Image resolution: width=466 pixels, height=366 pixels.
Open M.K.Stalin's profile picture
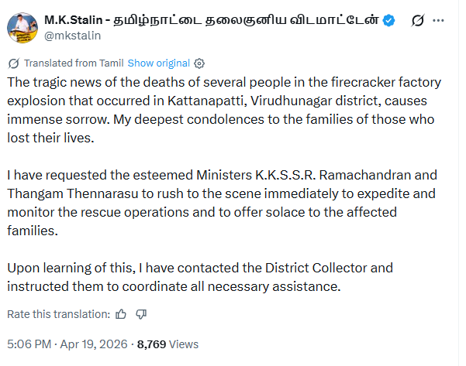click(23, 26)
